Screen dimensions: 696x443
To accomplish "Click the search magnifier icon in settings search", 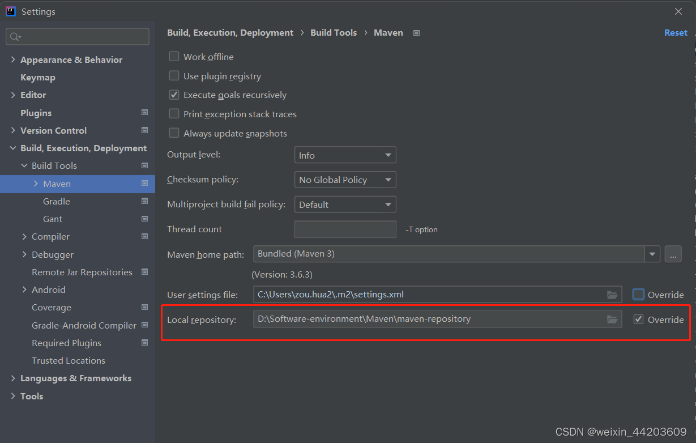I will click(15, 37).
